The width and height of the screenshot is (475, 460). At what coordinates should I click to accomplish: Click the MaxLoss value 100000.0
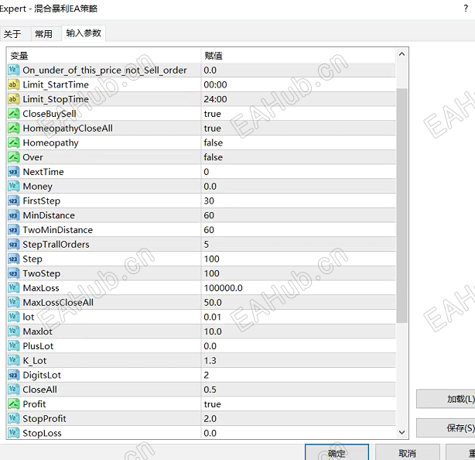pos(224,288)
